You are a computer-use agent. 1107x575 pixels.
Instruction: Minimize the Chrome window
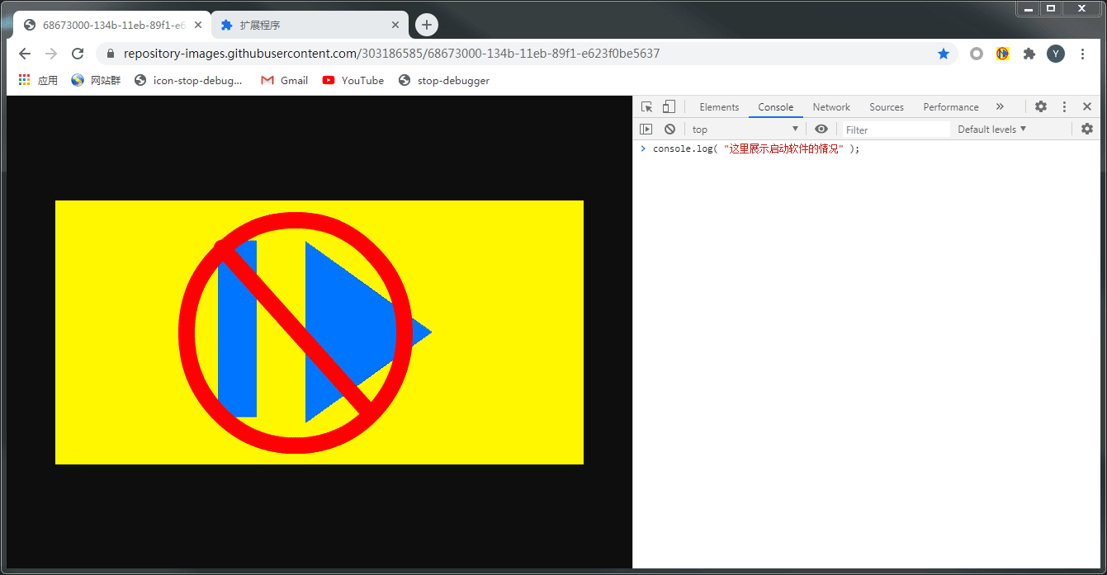(1029, 8)
